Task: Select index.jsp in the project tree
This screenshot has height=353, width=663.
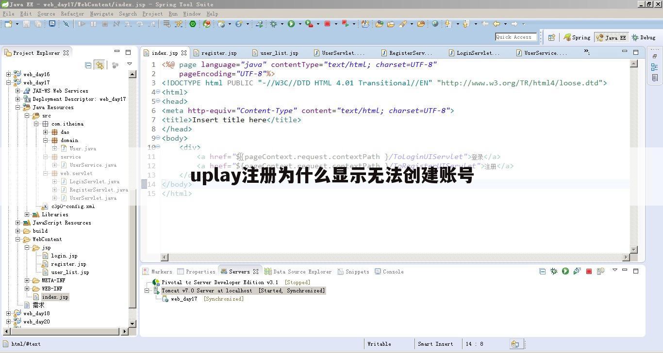Action: click(x=55, y=297)
